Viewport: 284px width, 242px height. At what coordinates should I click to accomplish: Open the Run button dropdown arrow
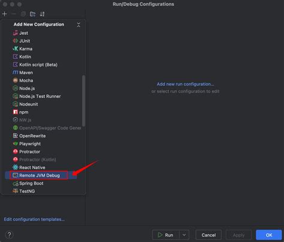(x=184, y=235)
